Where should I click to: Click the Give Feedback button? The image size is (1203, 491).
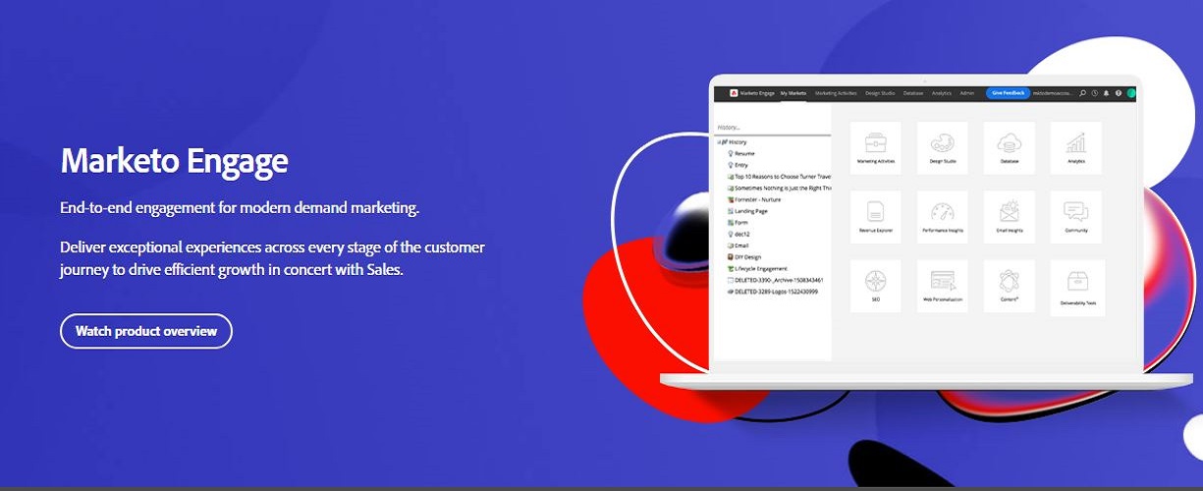pos(1008,93)
